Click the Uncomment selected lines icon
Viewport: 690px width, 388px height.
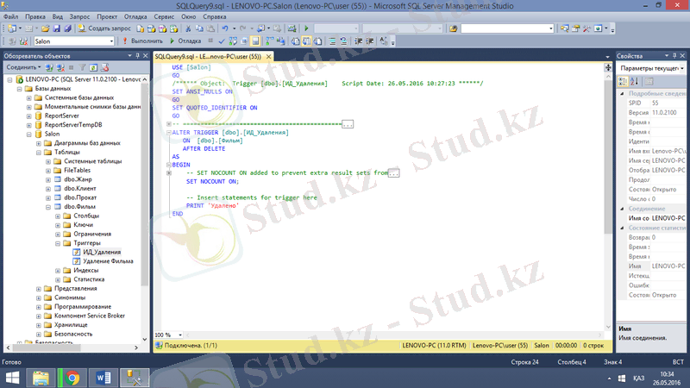click(x=343, y=41)
